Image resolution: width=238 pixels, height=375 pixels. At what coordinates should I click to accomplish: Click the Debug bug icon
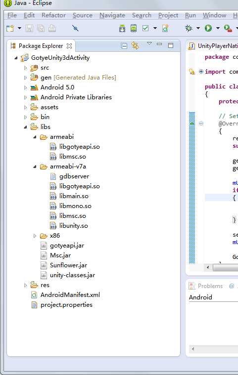(189, 29)
